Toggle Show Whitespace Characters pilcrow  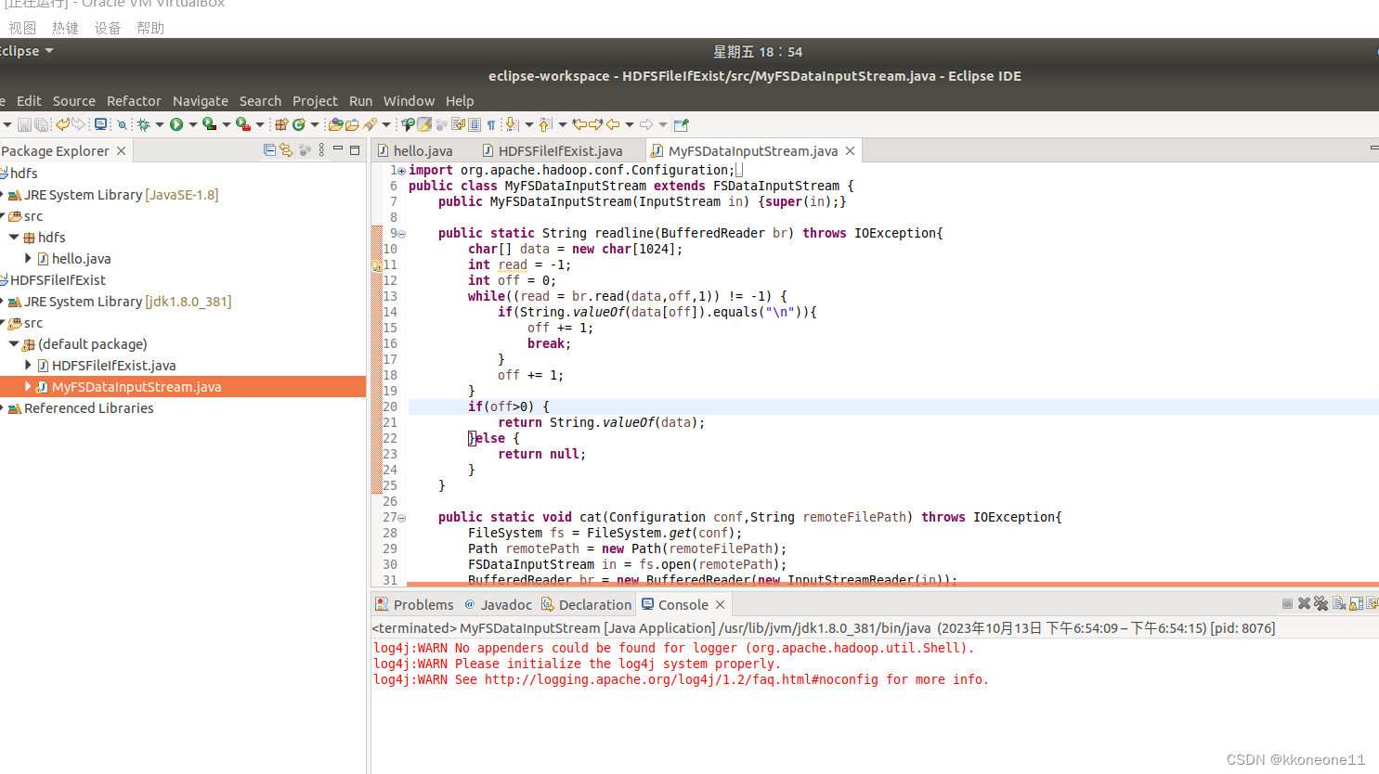[x=491, y=124]
